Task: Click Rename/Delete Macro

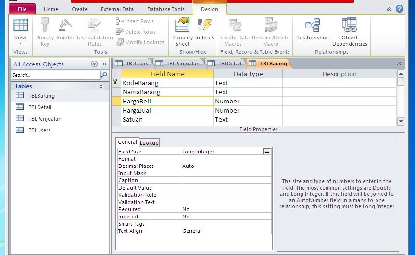Action: tap(270, 32)
